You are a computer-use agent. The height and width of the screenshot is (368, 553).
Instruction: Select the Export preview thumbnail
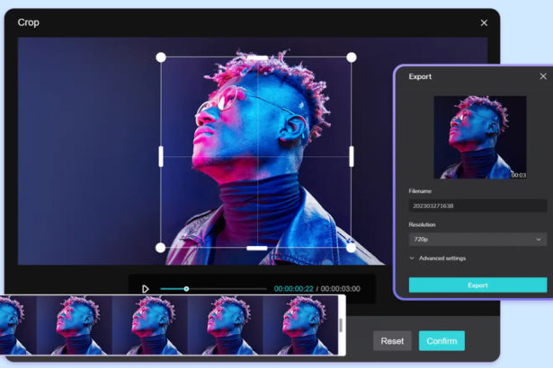click(480, 137)
